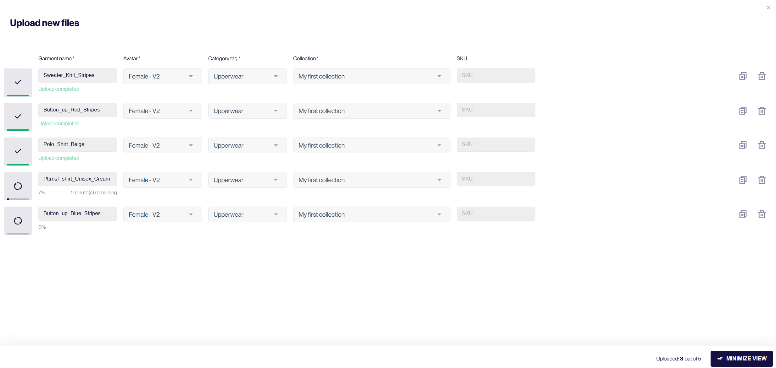Select Avatar dropdown for Button_up_Blue_Stripes

coord(159,214)
